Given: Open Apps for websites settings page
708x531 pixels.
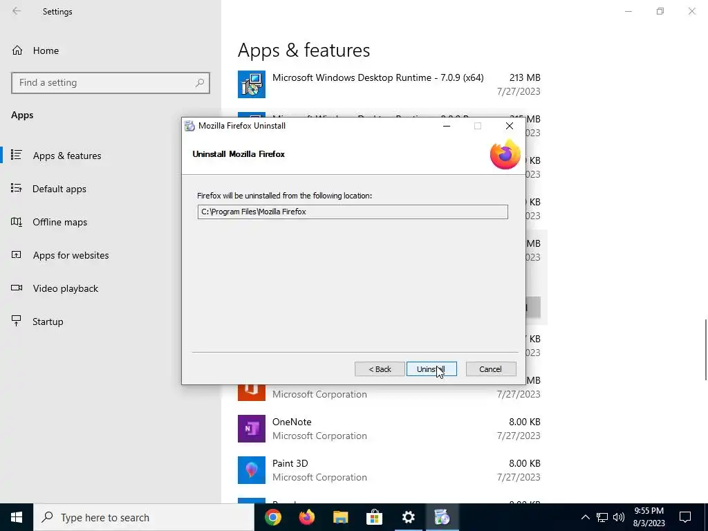Looking at the screenshot, I should (x=71, y=255).
